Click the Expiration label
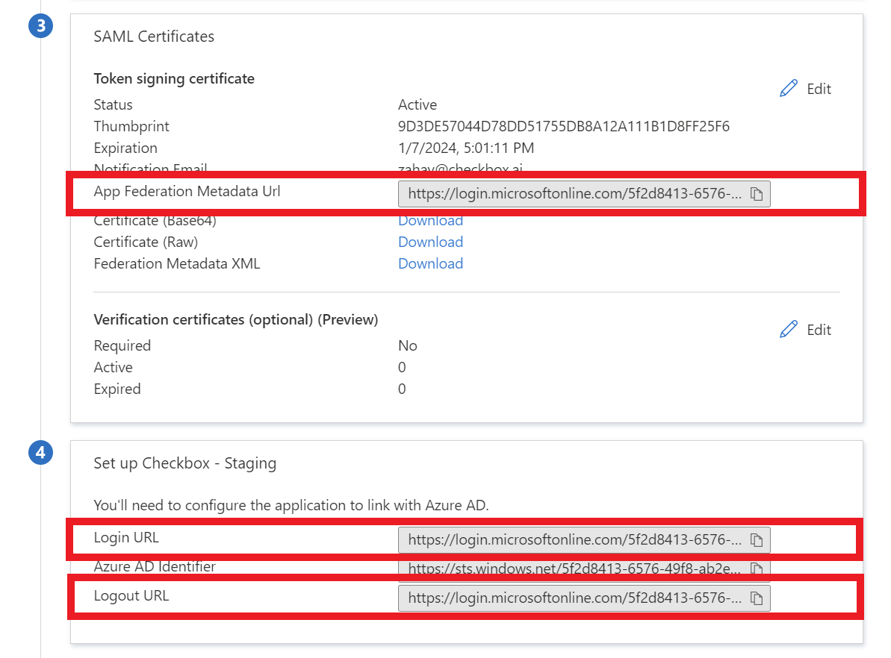This screenshot has width=891, height=658. [125, 148]
